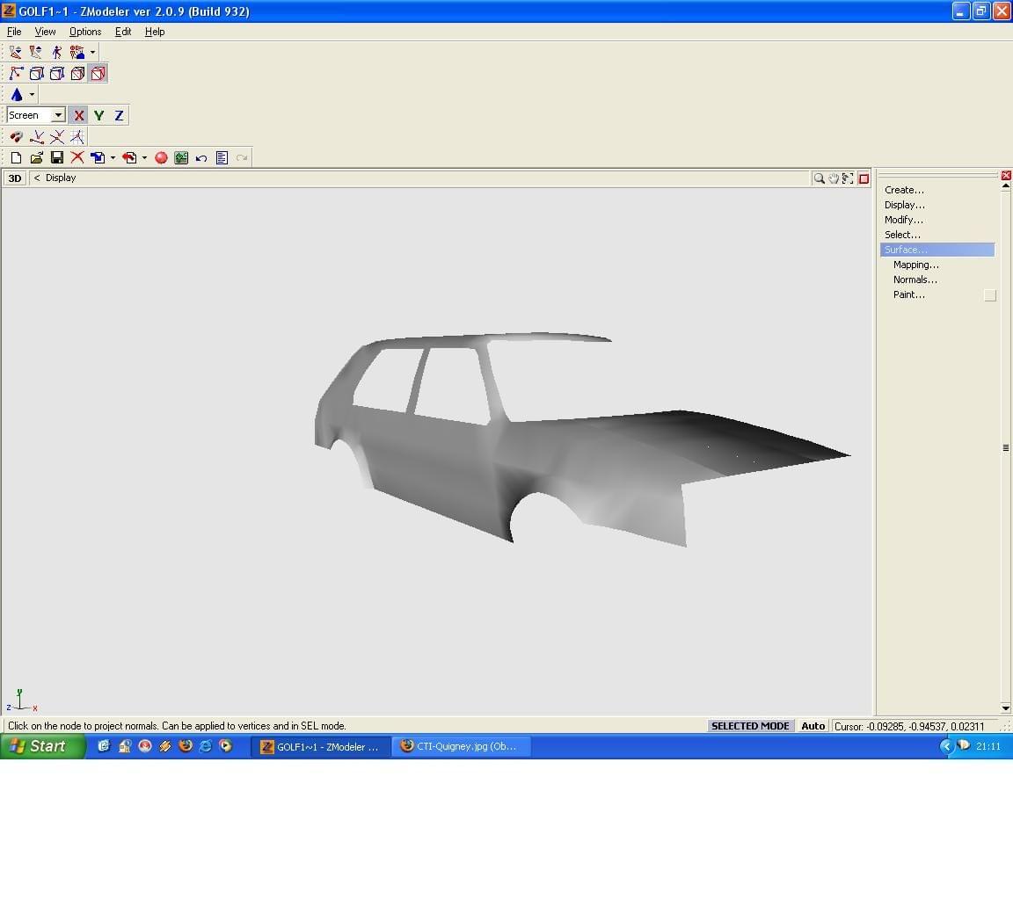Image resolution: width=1013 pixels, height=900 pixels.
Task: Toggle the X axis constraint
Action: click(78, 115)
